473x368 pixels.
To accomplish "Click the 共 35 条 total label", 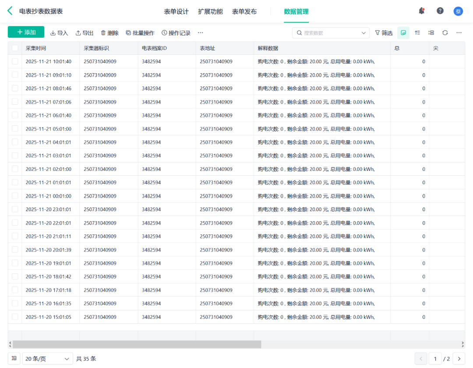I will coord(86,359).
